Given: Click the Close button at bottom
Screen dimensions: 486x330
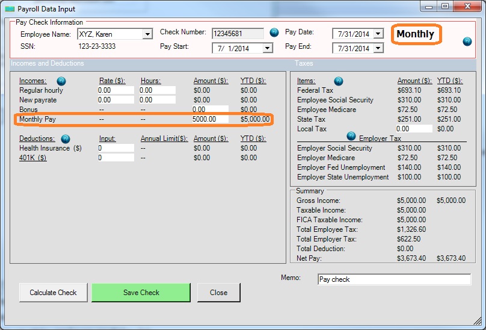Looking at the screenshot, I should click(x=218, y=293).
